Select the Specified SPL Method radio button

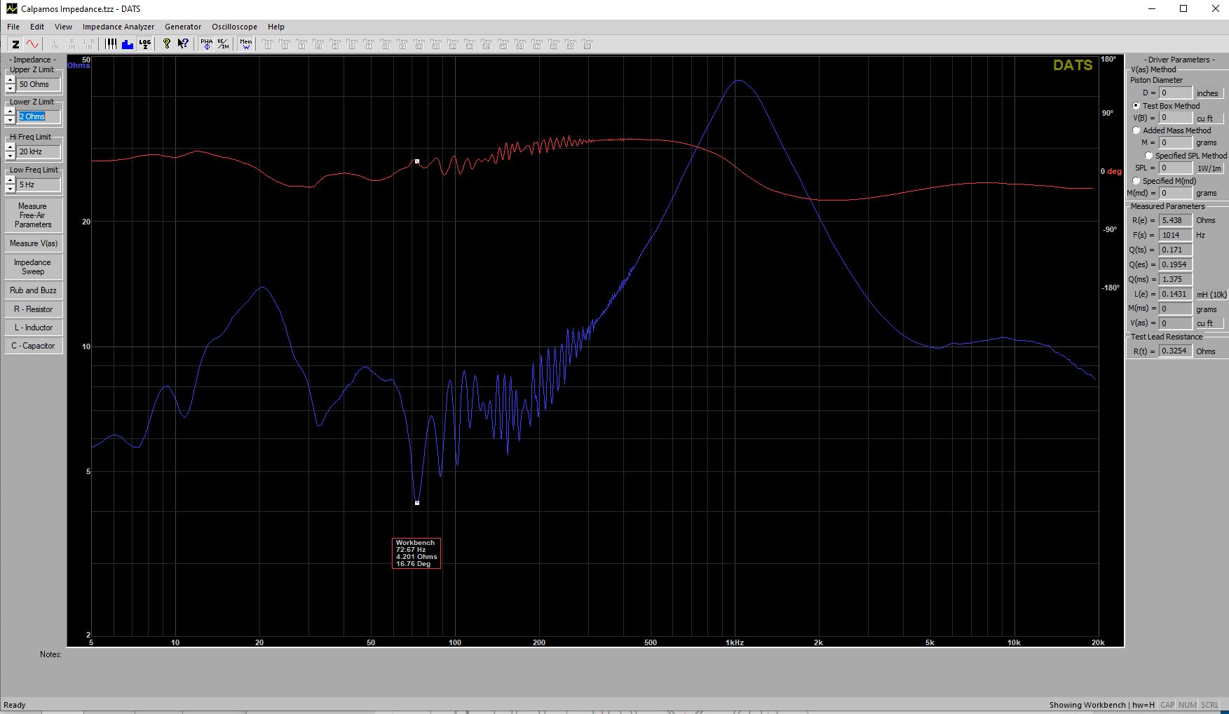coord(1148,156)
